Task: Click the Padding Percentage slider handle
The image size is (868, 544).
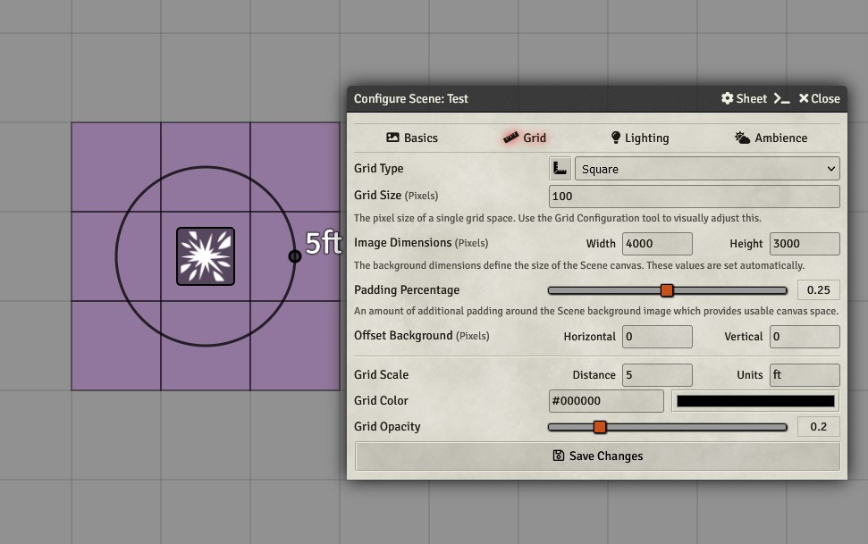Action: (667, 290)
